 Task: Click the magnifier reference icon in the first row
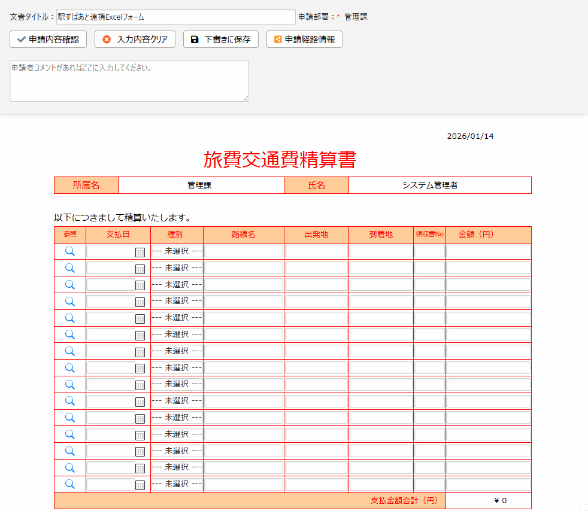click(x=70, y=251)
